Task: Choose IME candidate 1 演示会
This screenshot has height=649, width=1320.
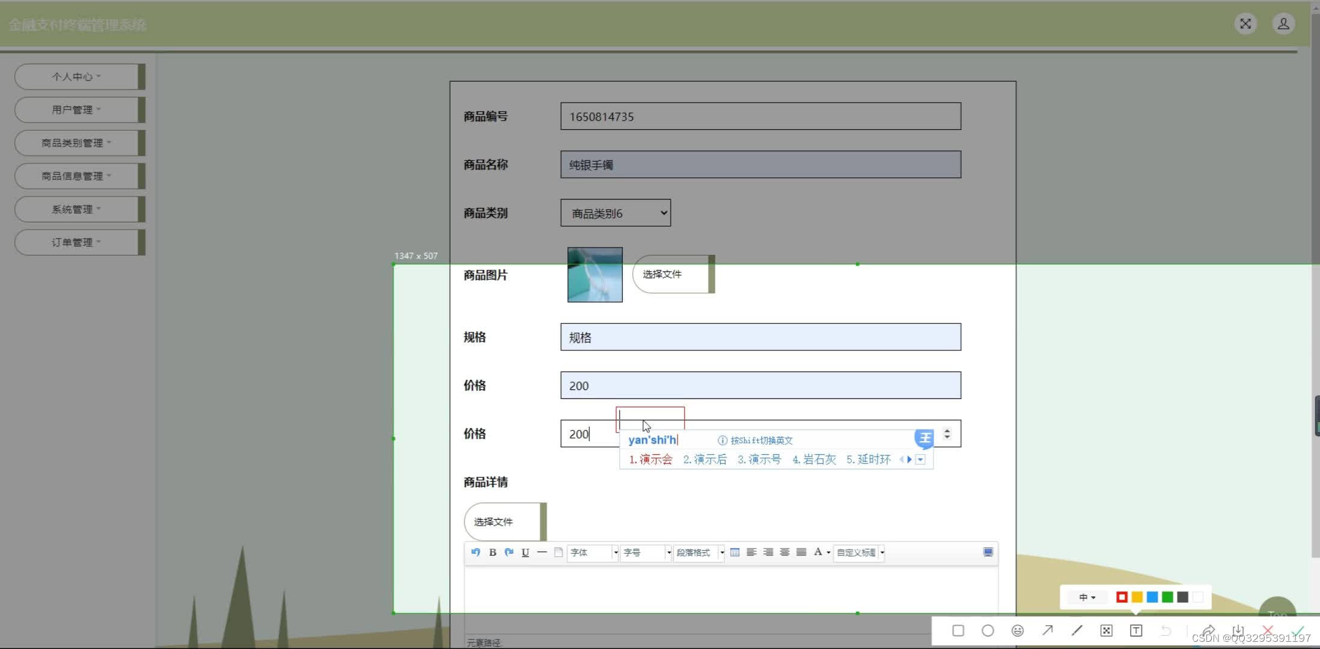Action: pos(650,460)
